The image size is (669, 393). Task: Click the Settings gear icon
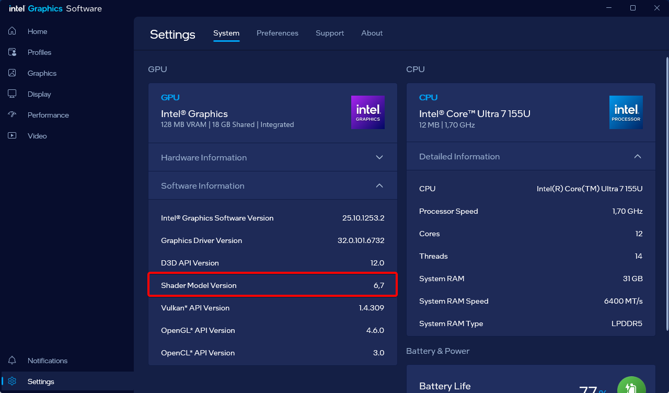(x=12, y=382)
